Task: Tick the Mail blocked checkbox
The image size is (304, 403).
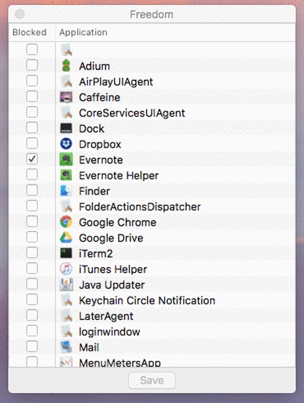Action: [32, 346]
